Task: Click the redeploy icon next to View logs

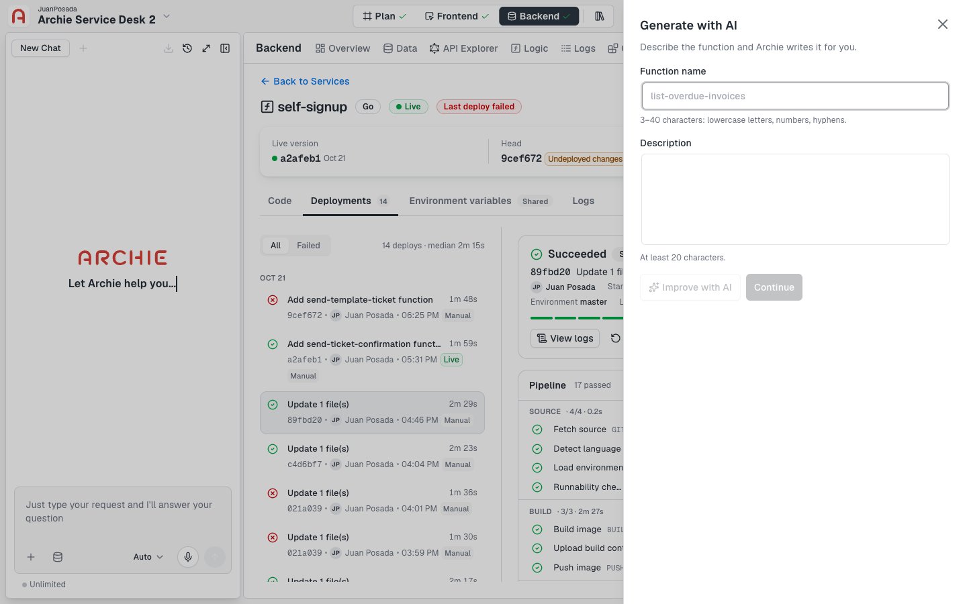Action: (x=615, y=338)
